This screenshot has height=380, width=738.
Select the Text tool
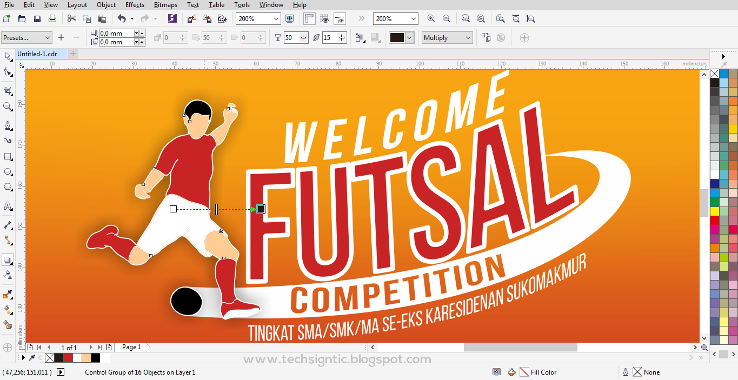pyautogui.click(x=8, y=206)
